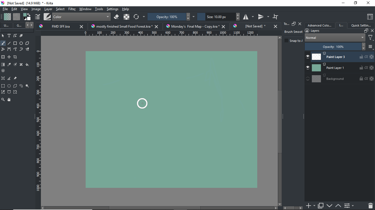Select the Text tool in the toolbox
The image size is (375, 210).
[9, 36]
